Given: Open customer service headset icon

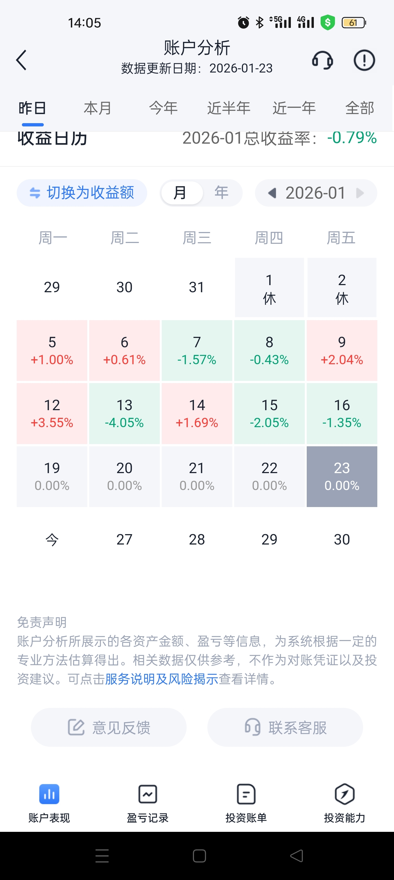Looking at the screenshot, I should (322, 60).
